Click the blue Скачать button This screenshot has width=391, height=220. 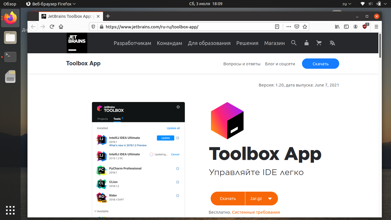click(321, 64)
